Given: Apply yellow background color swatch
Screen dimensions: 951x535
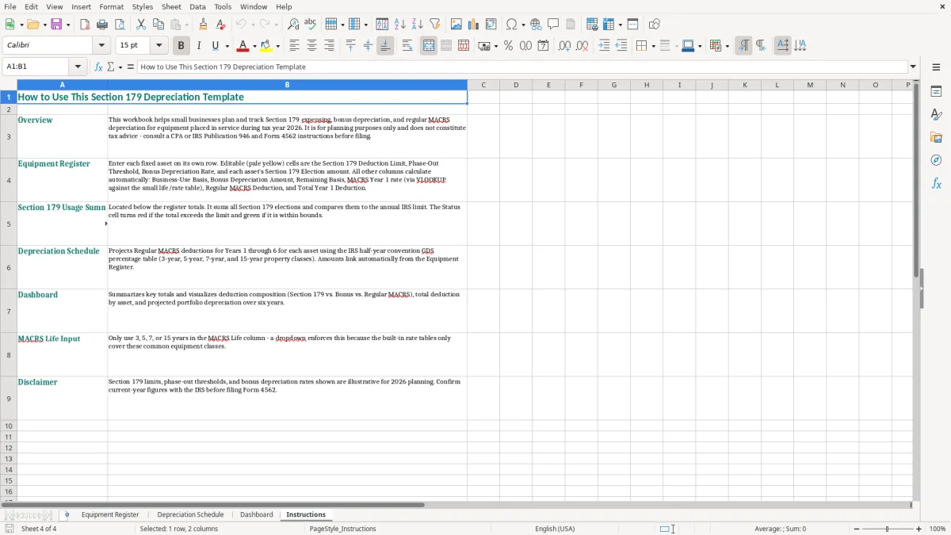Looking at the screenshot, I should pyautogui.click(x=266, y=46).
